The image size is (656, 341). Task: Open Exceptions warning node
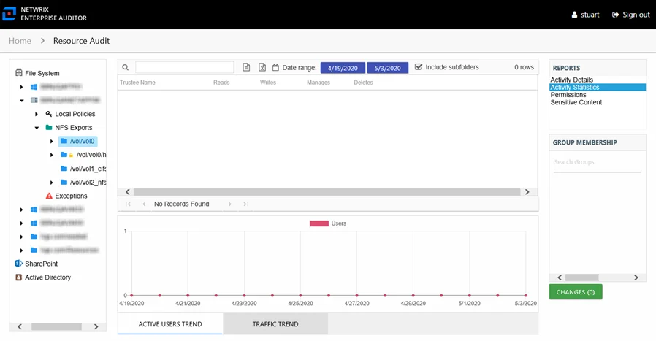[66, 196]
